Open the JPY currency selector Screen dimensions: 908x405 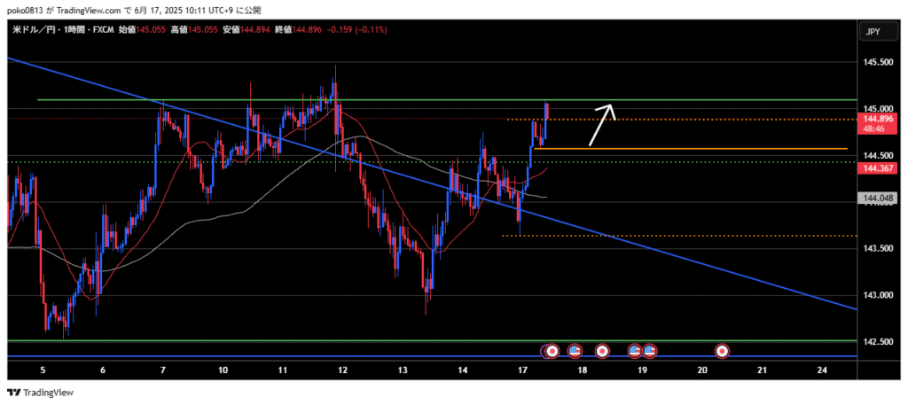(873, 31)
